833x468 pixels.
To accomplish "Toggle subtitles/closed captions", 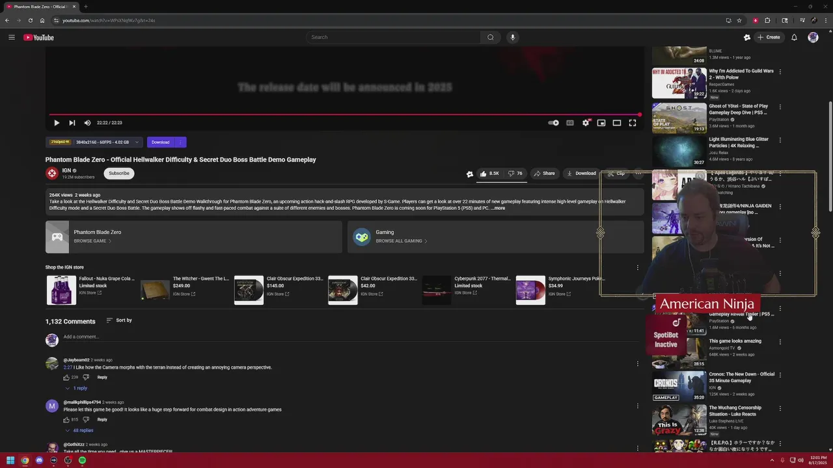I will point(570,123).
